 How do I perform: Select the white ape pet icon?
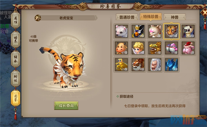(155, 65)
